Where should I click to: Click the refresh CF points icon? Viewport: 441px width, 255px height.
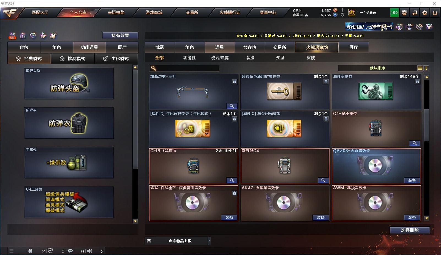tap(342, 15)
